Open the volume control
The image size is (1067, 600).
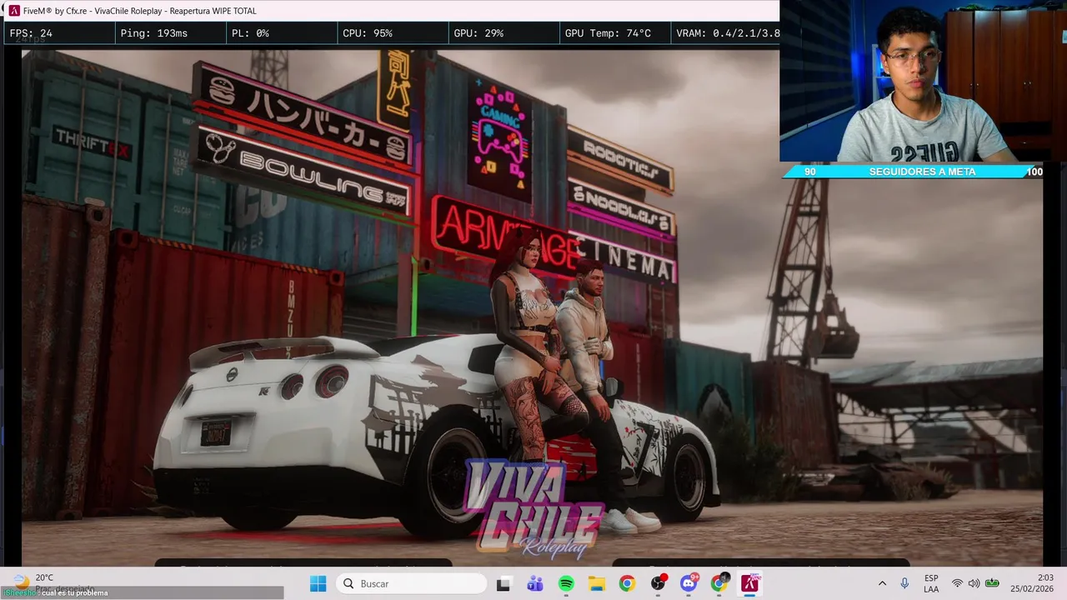click(974, 584)
